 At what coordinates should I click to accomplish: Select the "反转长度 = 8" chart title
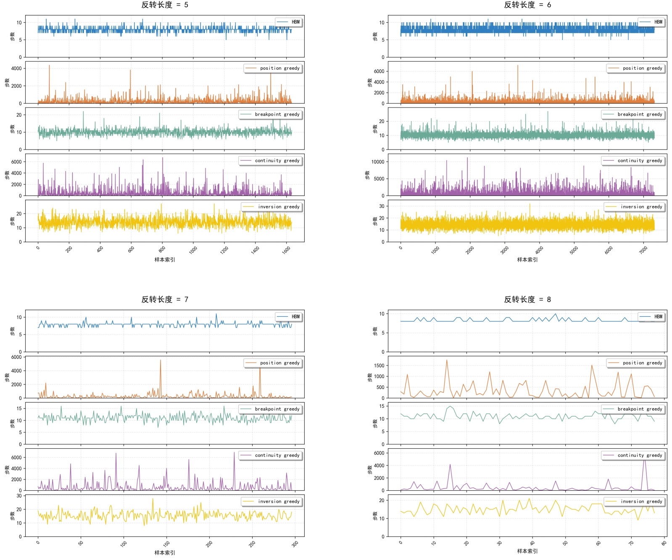click(527, 300)
